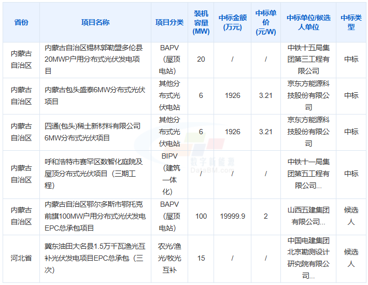Click 候选人 in the 鄂托克前旗 row
This screenshot has width=368, height=285.
tap(351, 216)
